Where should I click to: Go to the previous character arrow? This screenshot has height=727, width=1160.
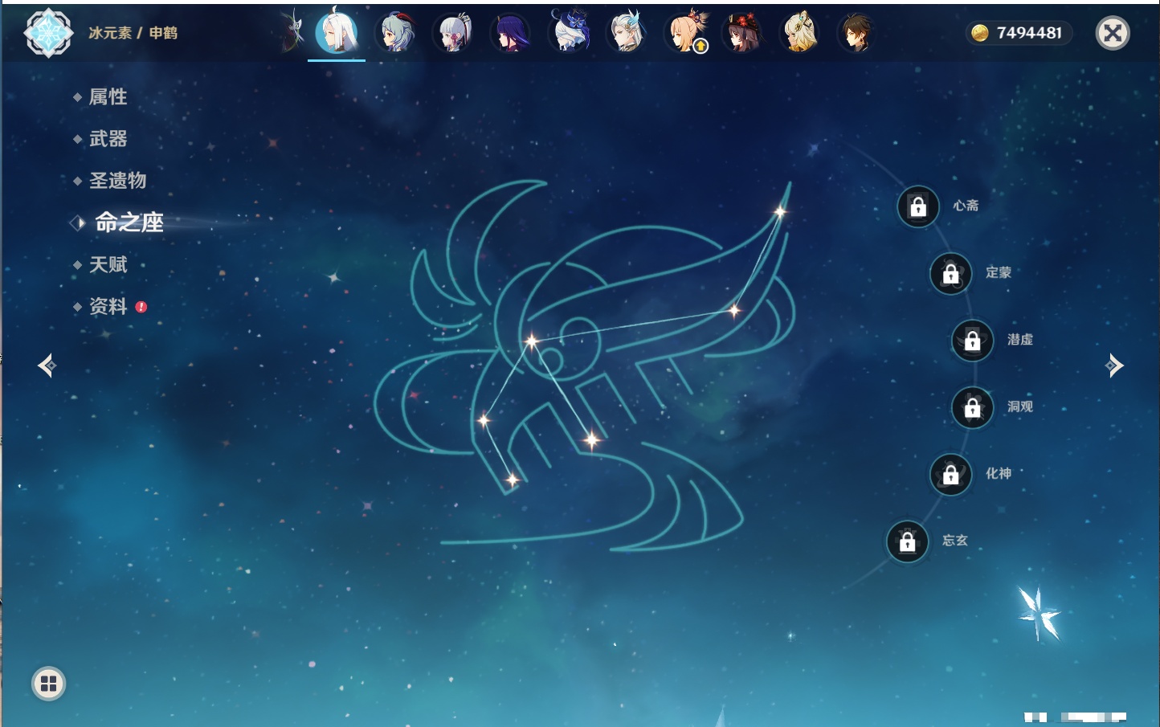[x=47, y=366]
